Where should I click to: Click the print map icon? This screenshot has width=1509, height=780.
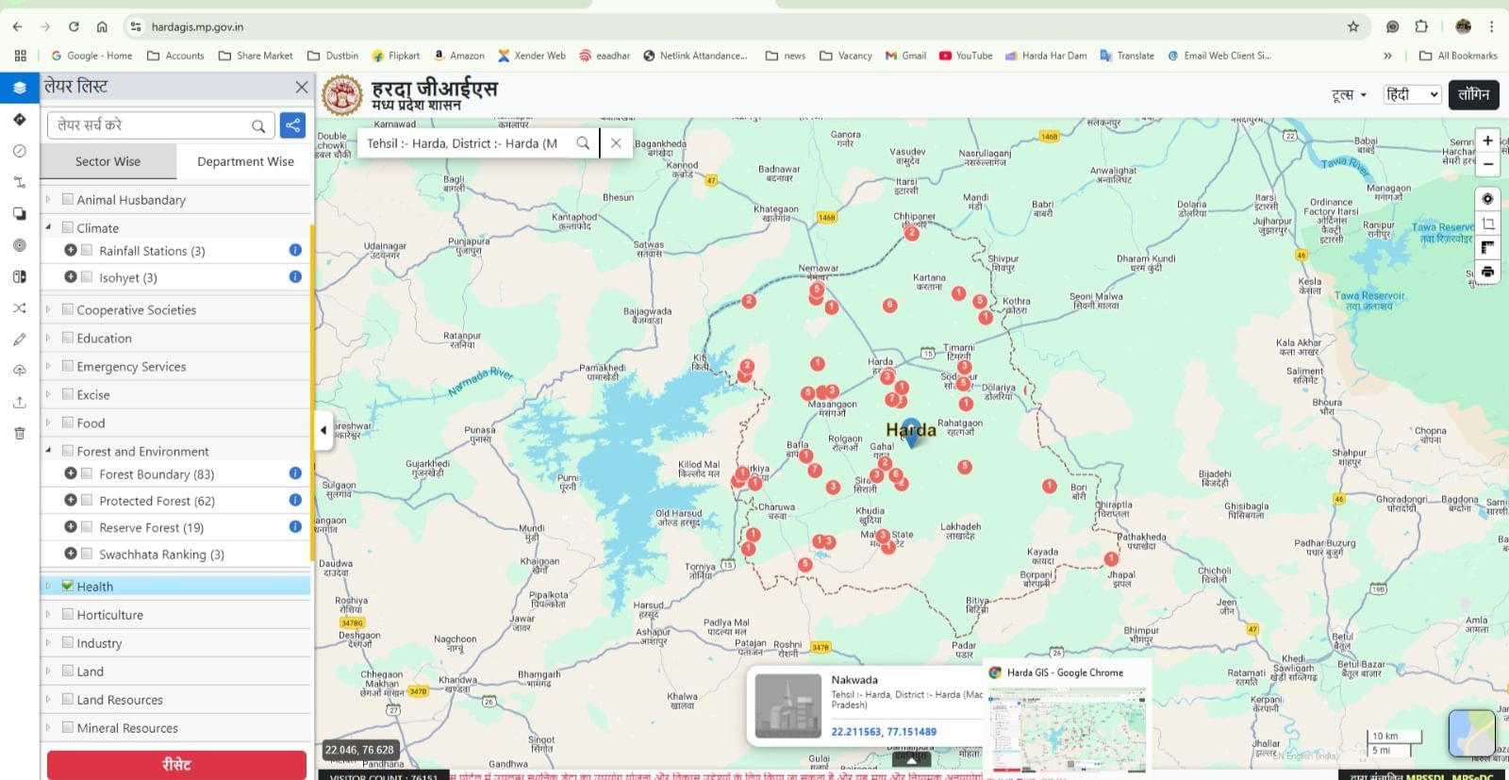pos(1487,272)
